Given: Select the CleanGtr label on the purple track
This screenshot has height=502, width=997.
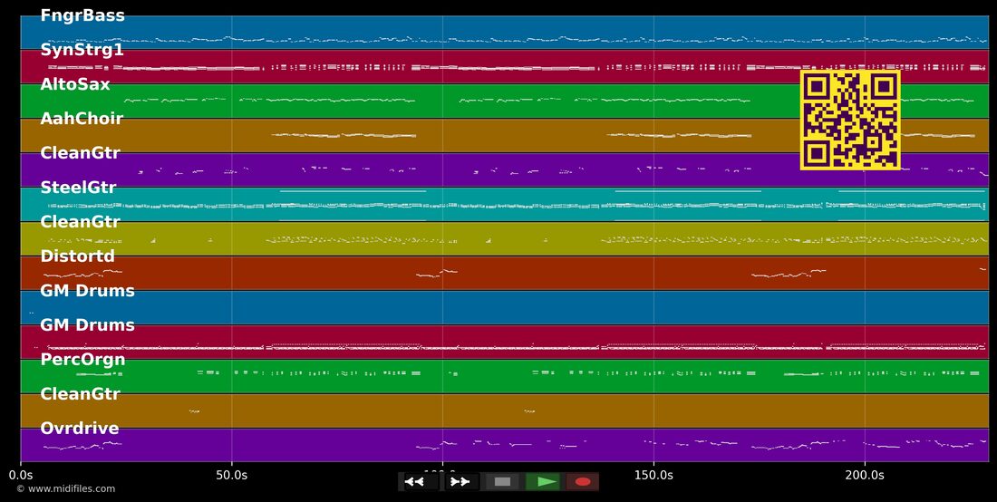Looking at the screenshot, I should (80, 153).
